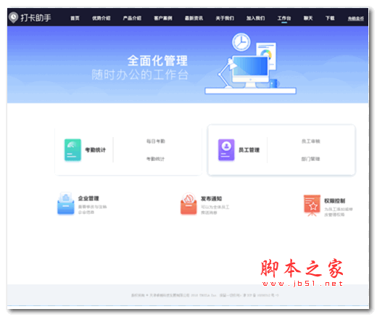377x317 pixels.
Task: Open the 部门管理 link
Action: tap(311, 159)
